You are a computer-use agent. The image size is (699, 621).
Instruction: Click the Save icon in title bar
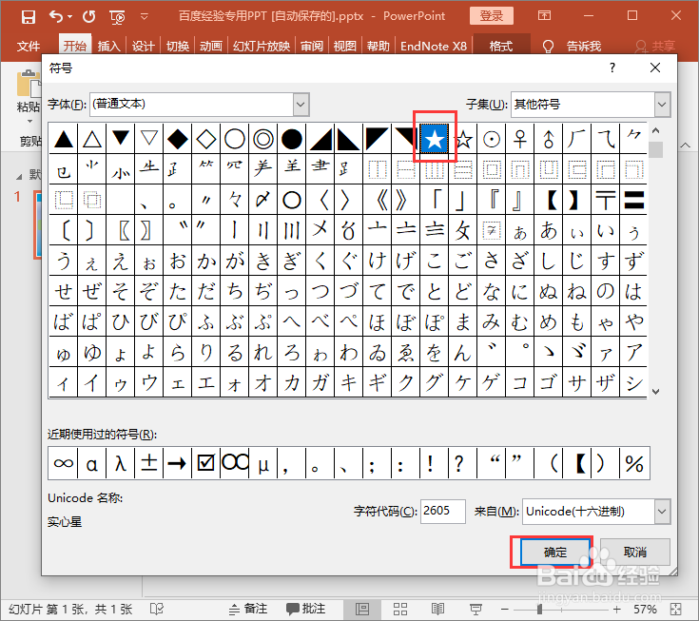29,17
